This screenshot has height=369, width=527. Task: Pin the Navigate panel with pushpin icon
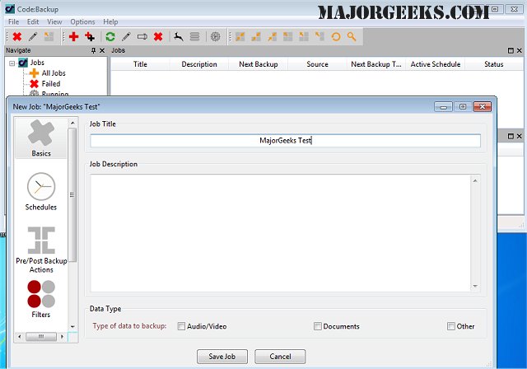[93, 51]
